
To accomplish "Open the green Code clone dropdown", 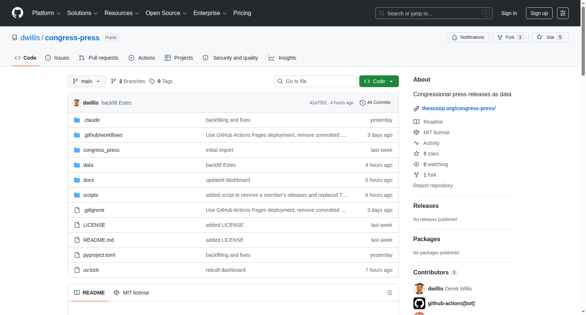I will click(379, 81).
